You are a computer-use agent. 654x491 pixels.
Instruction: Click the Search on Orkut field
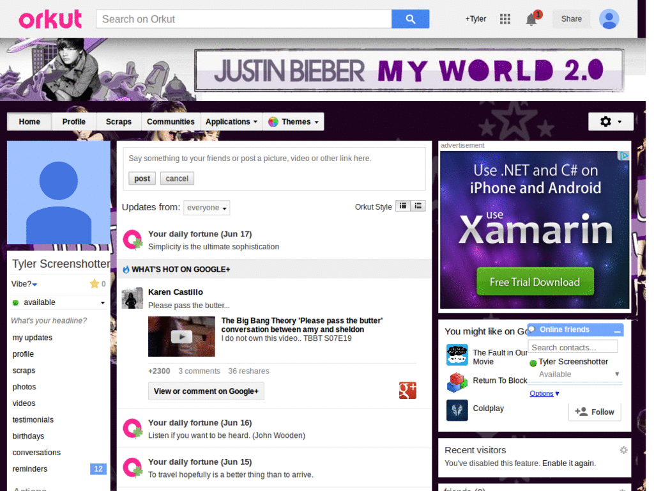(243, 19)
